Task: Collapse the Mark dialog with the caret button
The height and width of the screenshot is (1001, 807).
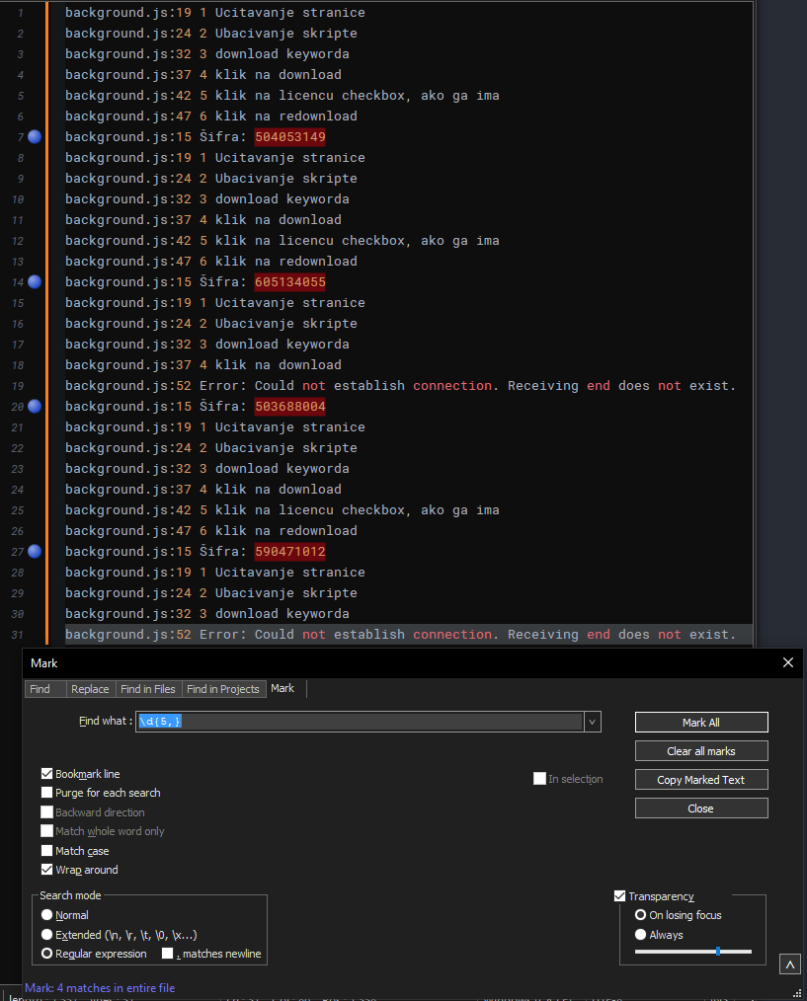Action: click(x=790, y=963)
